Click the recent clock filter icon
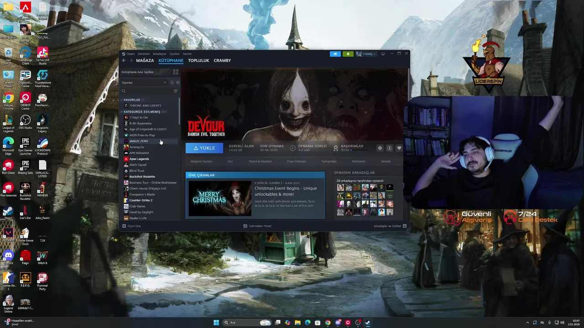The width and height of the screenshot is (584, 328). 172,82
